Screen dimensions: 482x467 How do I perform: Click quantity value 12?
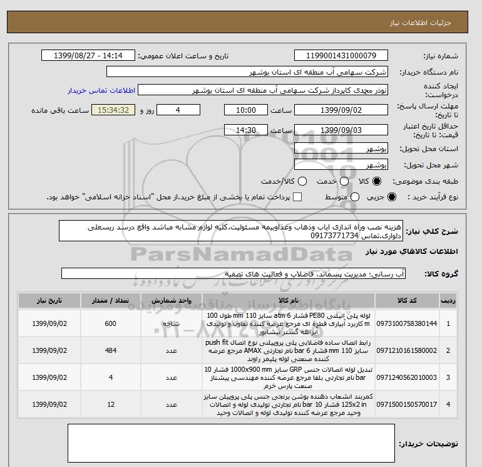pyautogui.click(x=111, y=404)
